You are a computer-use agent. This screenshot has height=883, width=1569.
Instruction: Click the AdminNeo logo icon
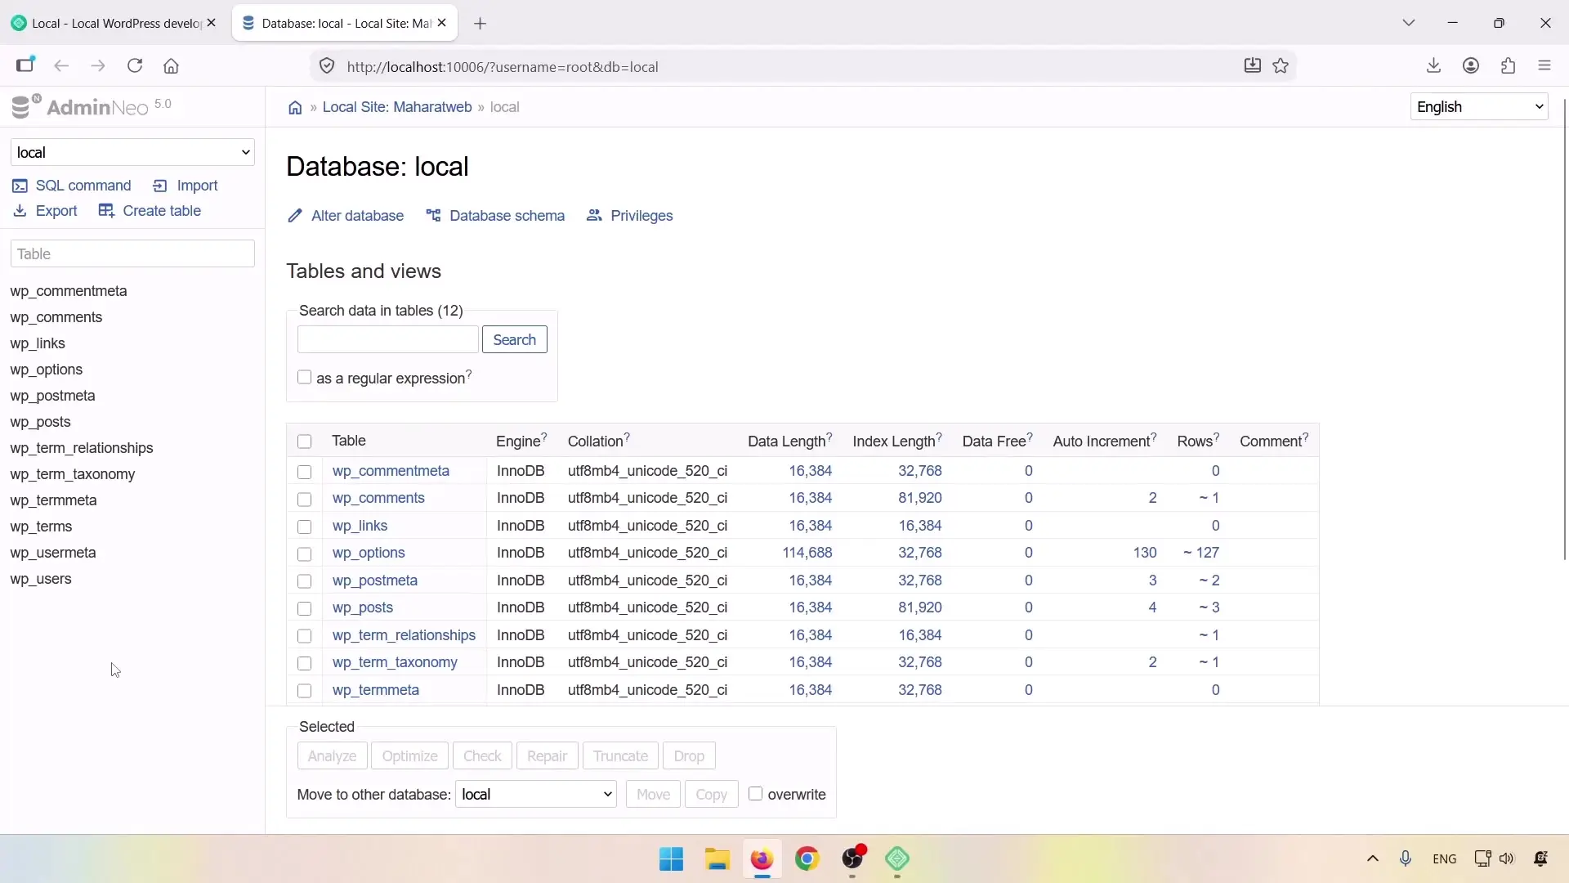coord(26,106)
